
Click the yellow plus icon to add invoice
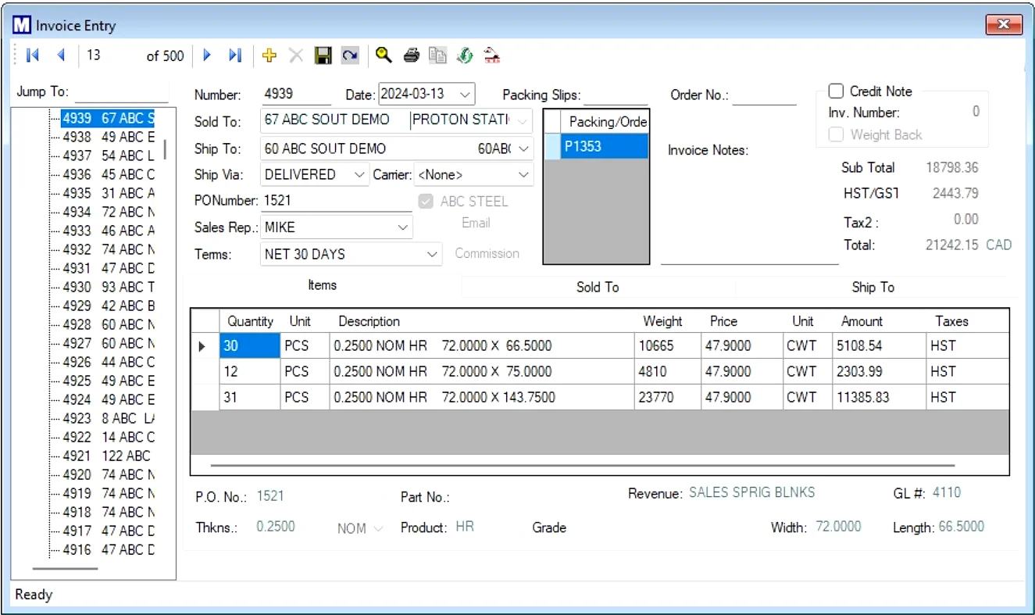coord(269,55)
